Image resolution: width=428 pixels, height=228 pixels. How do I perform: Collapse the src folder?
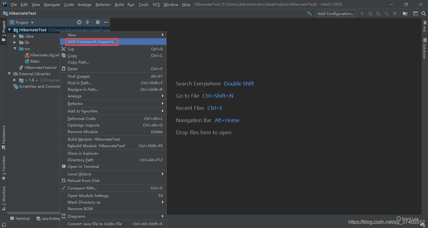pyautogui.click(x=15, y=49)
